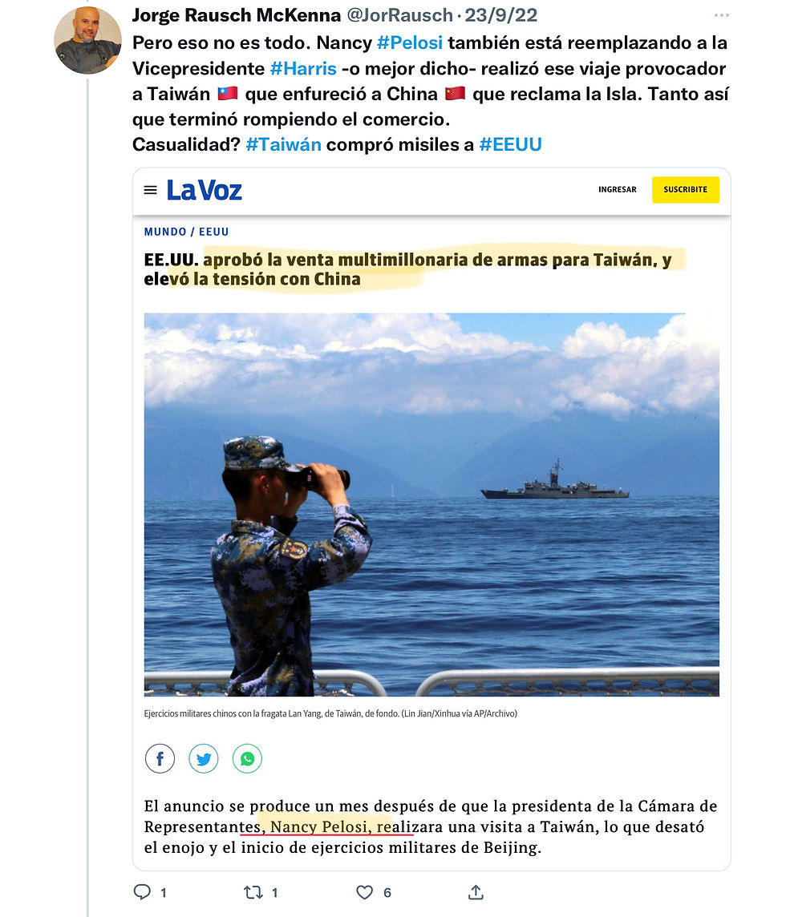
Task: Retweet using the retweet arrows icon
Action: [253, 892]
